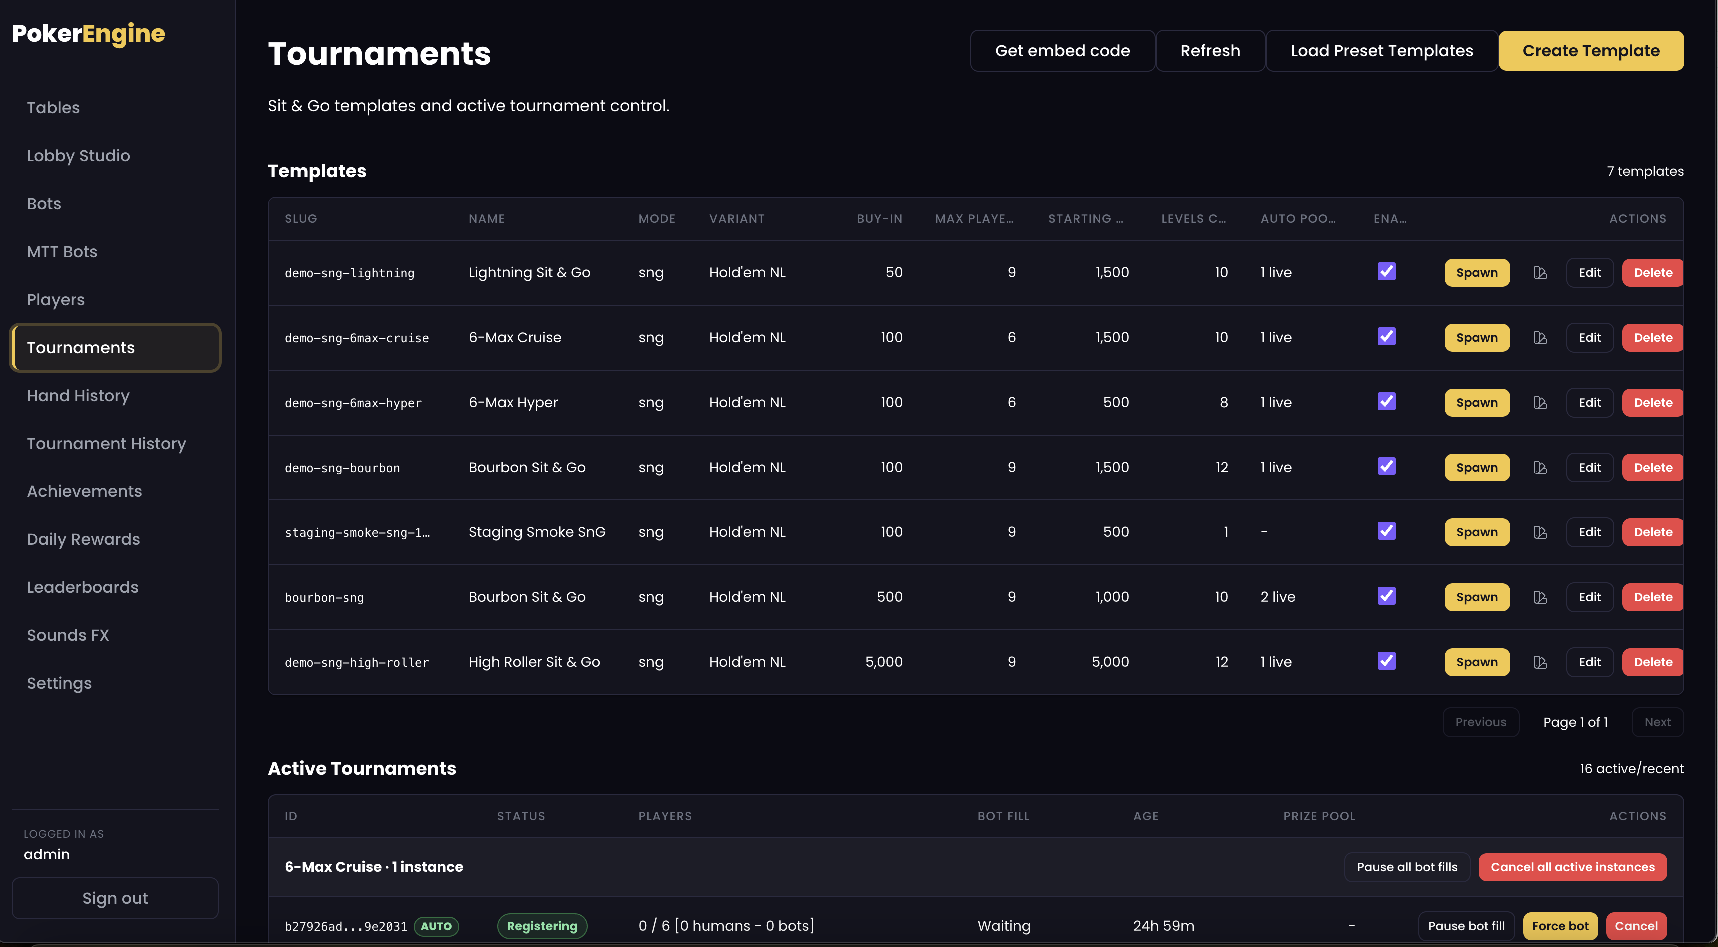Uncheck enabled for 6-Max Cruise template
1718x947 pixels.
click(x=1387, y=337)
